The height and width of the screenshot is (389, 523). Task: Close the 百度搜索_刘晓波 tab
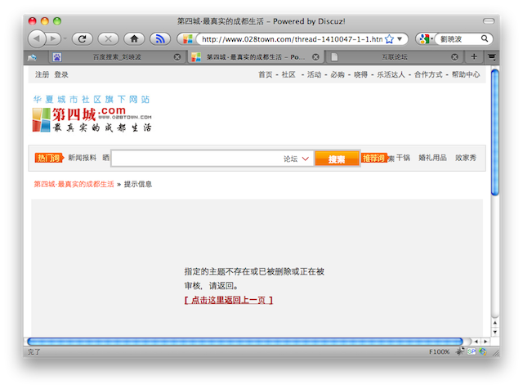177,57
